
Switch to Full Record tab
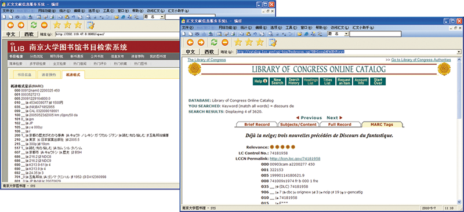coord(339,125)
